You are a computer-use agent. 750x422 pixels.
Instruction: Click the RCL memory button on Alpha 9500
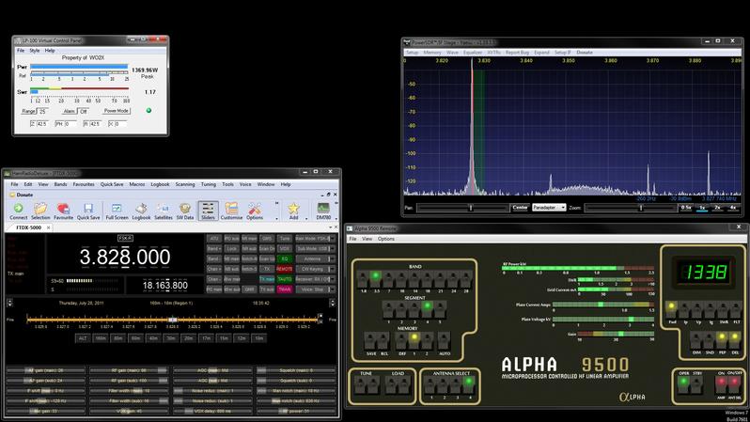point(383,340)
